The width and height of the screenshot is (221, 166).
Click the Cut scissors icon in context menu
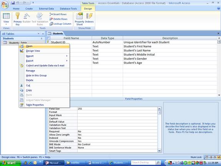pos(22,85)
